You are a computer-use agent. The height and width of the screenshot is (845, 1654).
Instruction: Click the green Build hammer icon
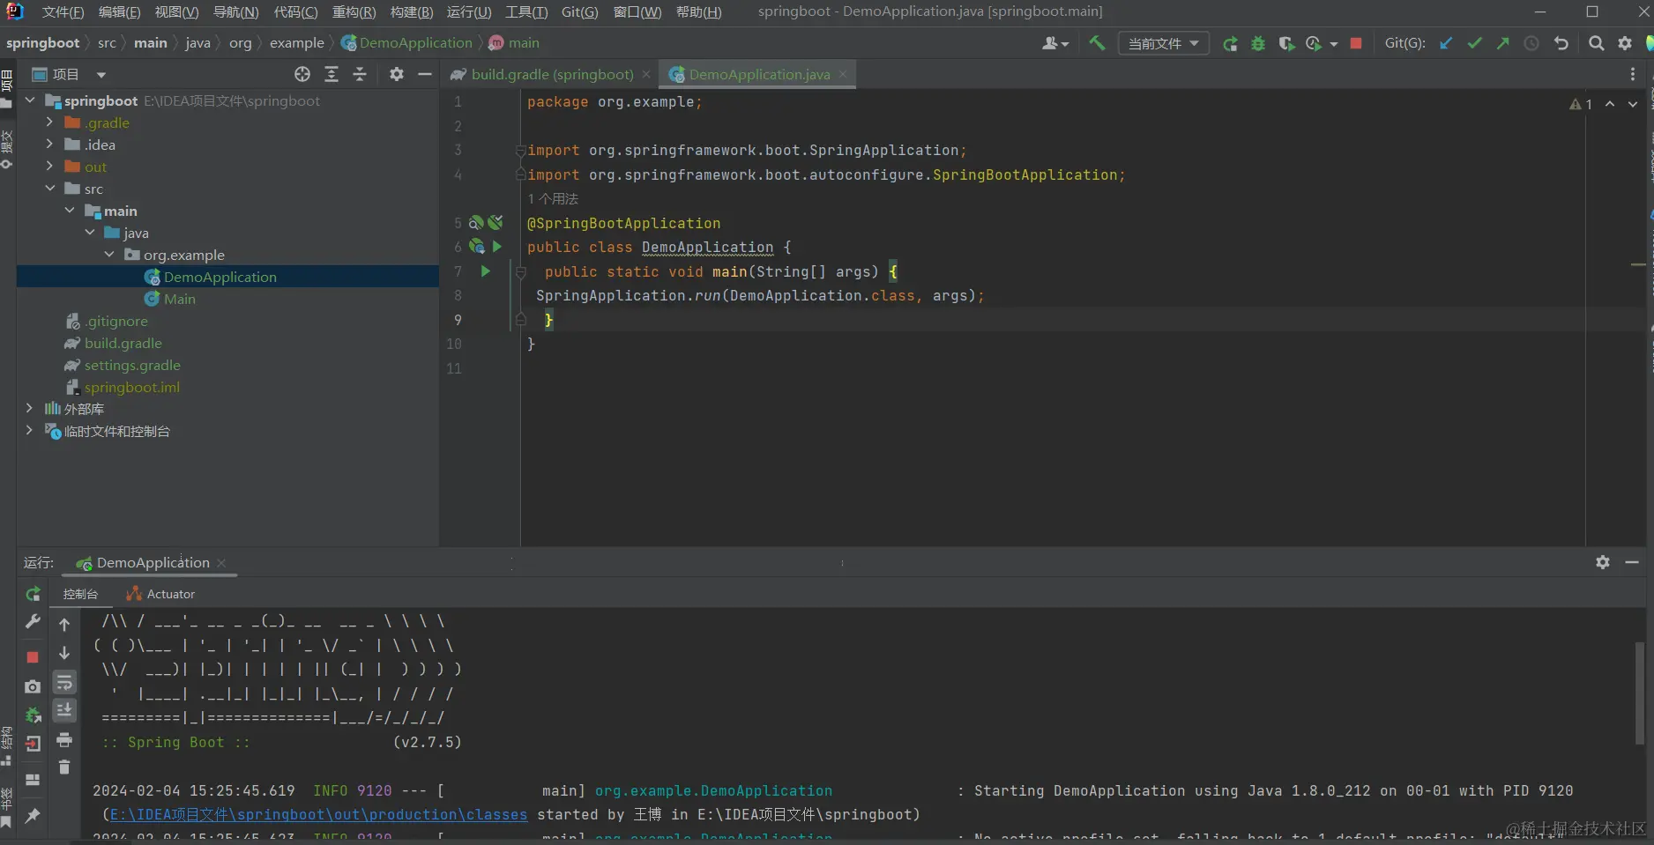(x=1097, y=42)
